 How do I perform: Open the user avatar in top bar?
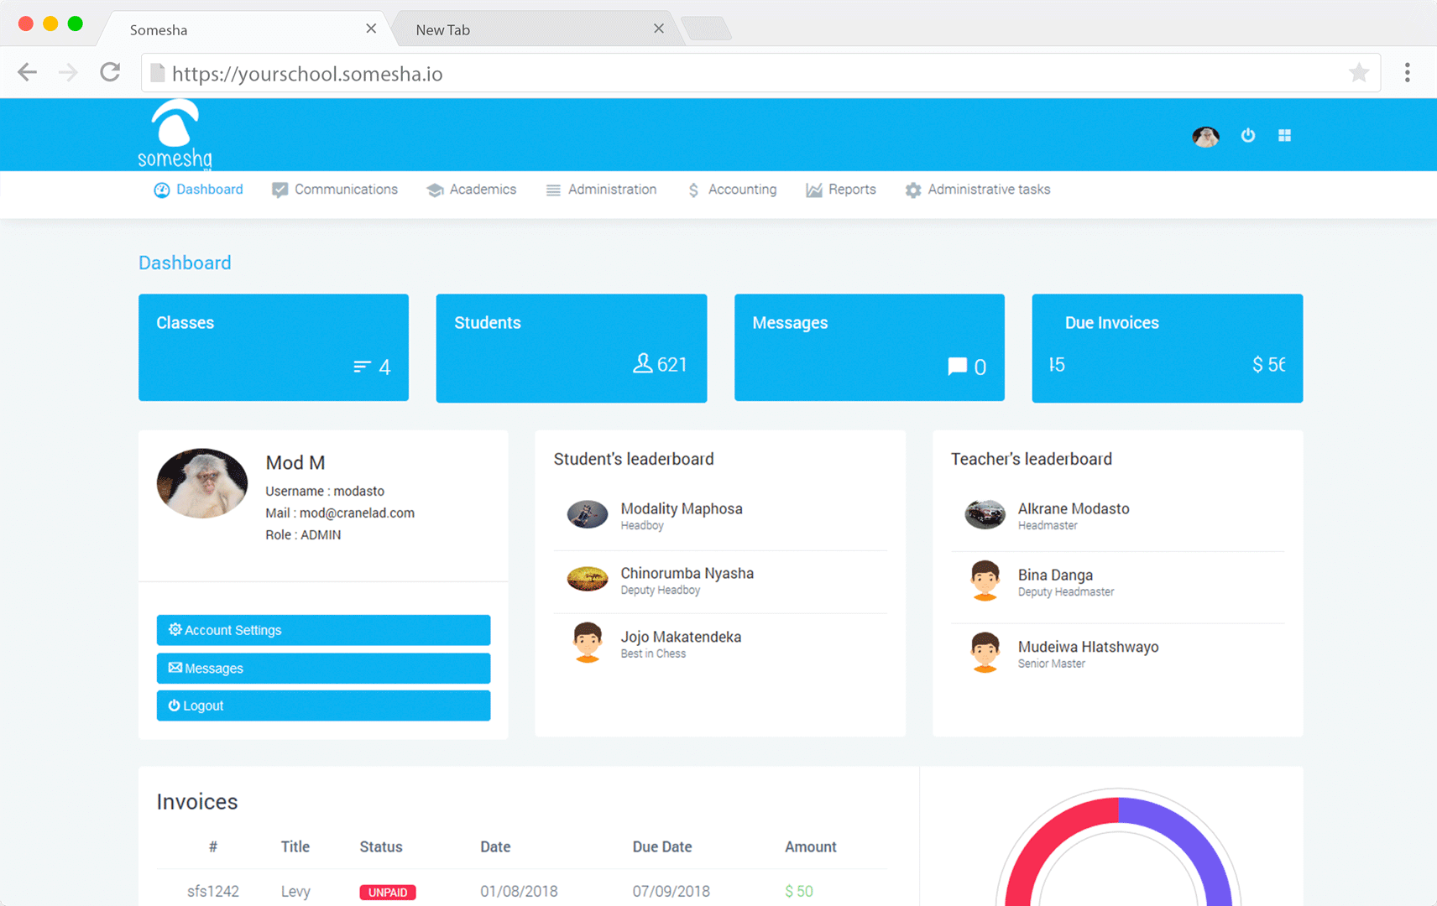coord(1205,136)
